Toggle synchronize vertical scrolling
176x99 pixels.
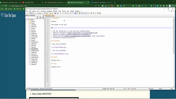[x=65, y=13]
